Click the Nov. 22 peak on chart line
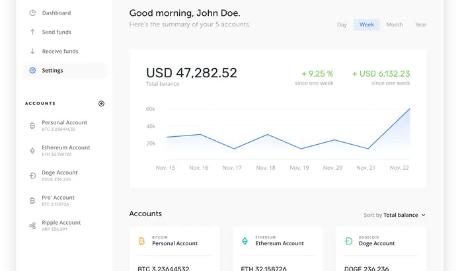This screenshot has height=271, width=460. pos(409,109)
